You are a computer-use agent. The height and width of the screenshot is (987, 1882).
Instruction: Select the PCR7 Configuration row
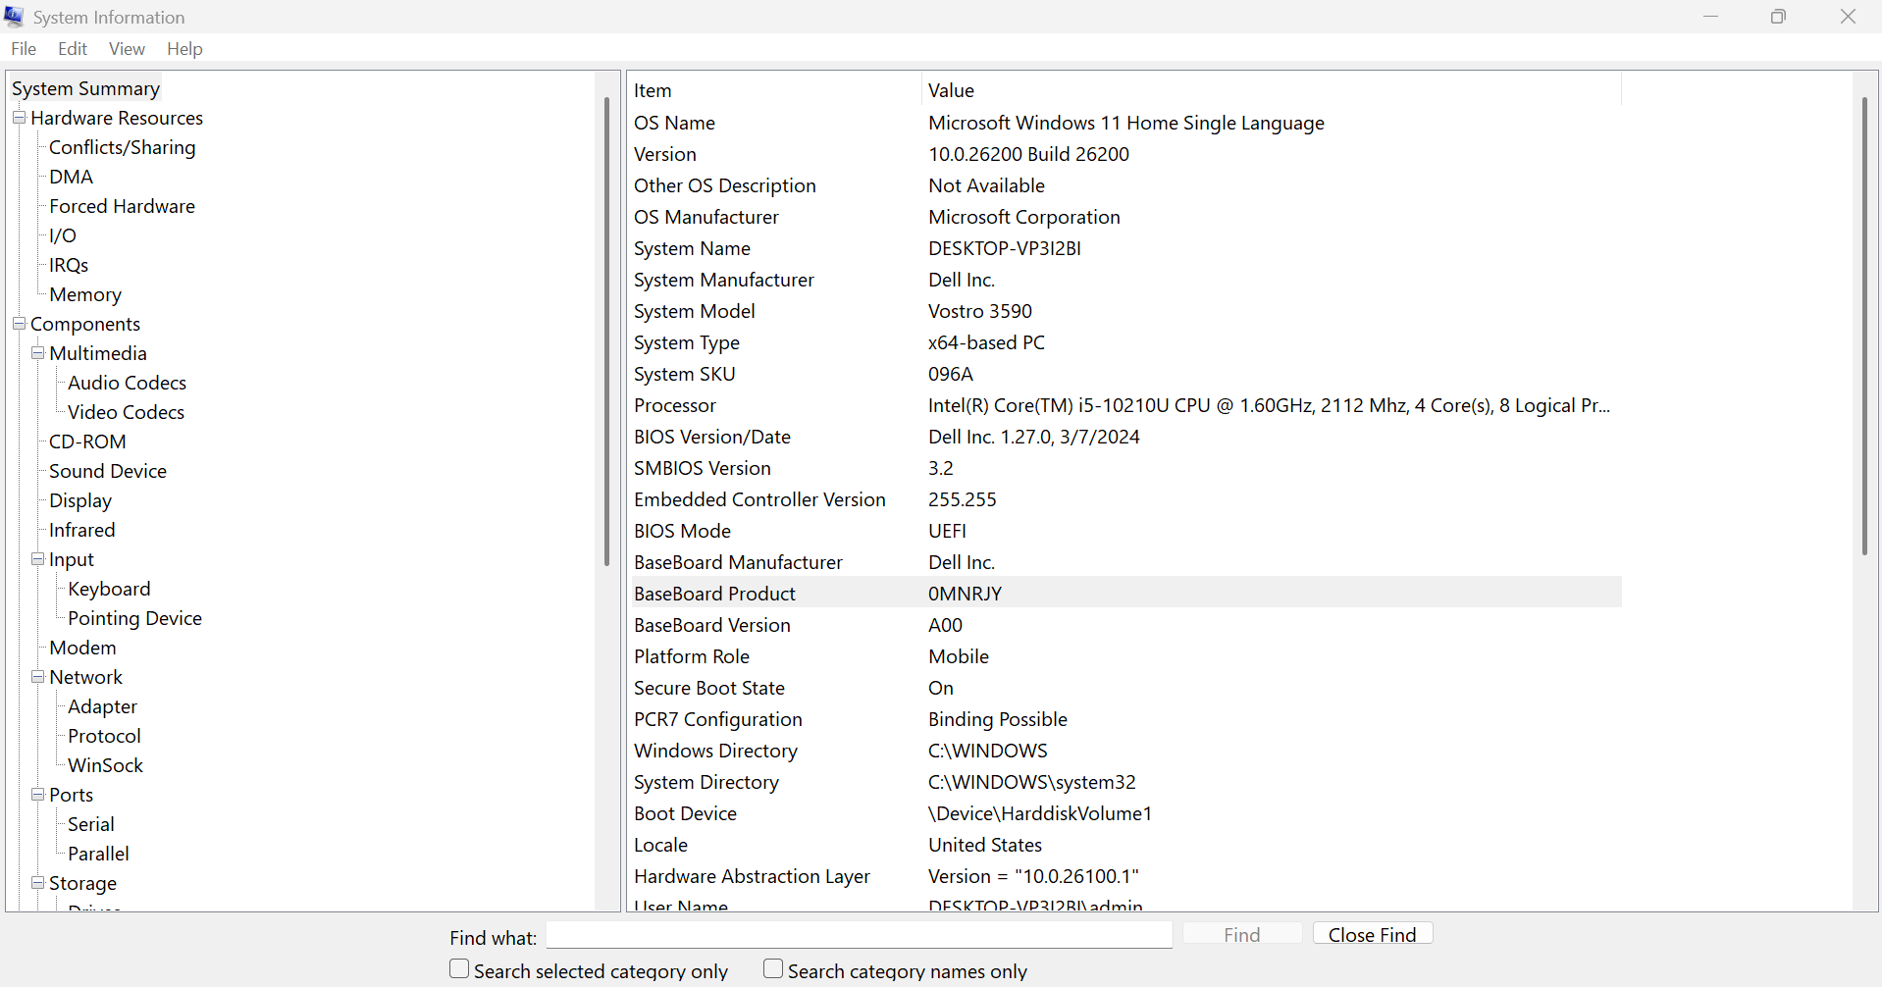(1125, 719)
